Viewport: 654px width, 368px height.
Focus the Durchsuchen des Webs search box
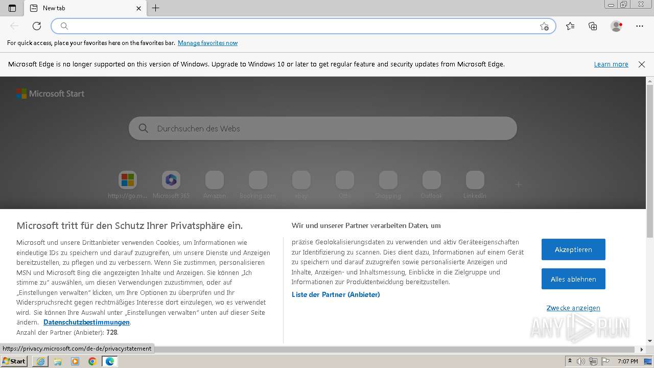pos(323,128)
